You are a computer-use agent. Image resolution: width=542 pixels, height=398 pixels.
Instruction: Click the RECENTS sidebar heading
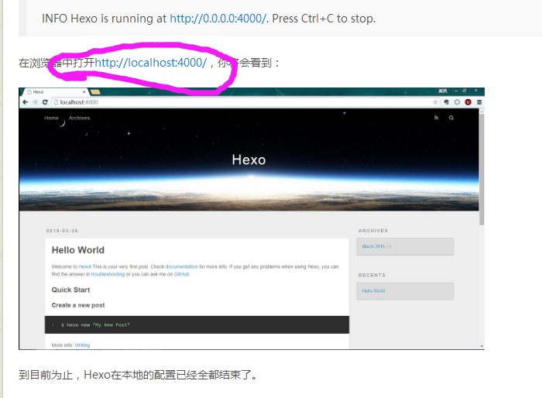(372, 275)
